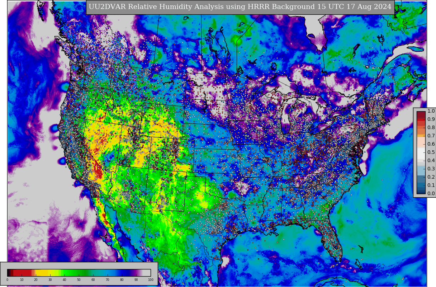Click the map title mentioning UU2DVAR Relative Humidity
436x287 pixels.
click(240, 7)
